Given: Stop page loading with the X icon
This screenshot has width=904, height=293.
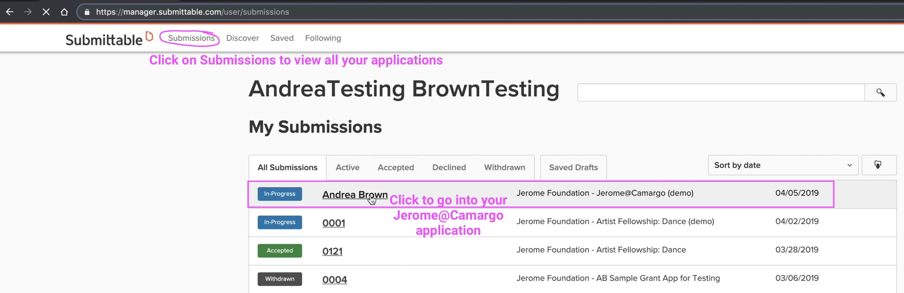Looking at the screenshot, I should pyautogui.click(x=46, y=12).
